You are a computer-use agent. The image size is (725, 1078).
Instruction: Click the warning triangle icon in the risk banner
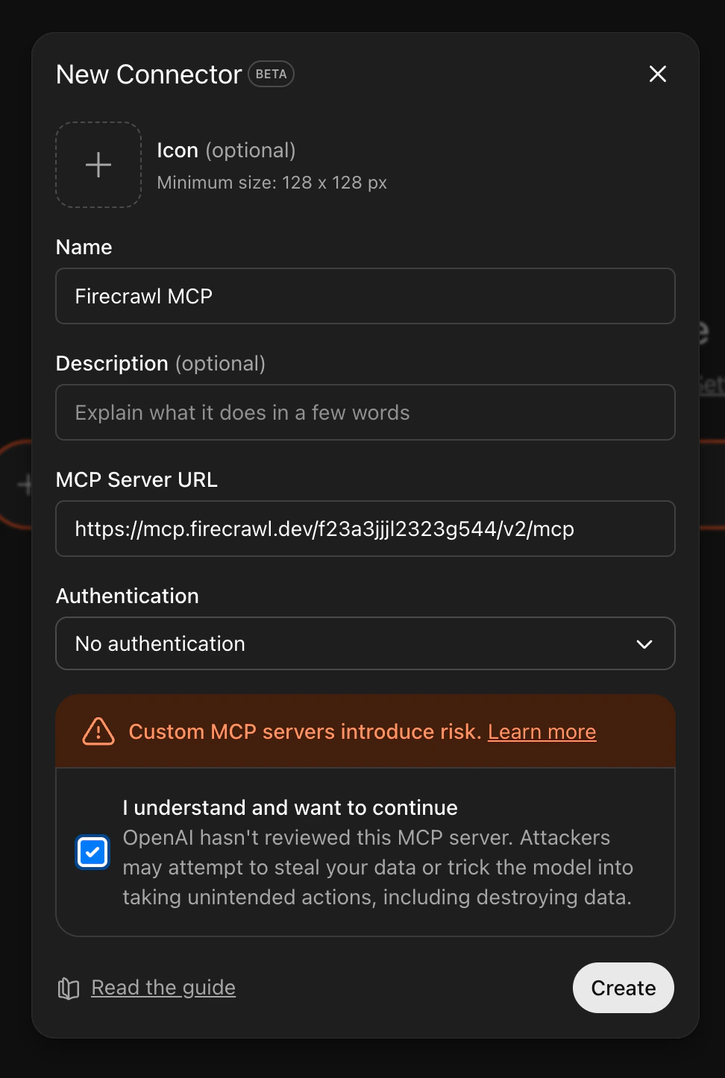[98, 732]
